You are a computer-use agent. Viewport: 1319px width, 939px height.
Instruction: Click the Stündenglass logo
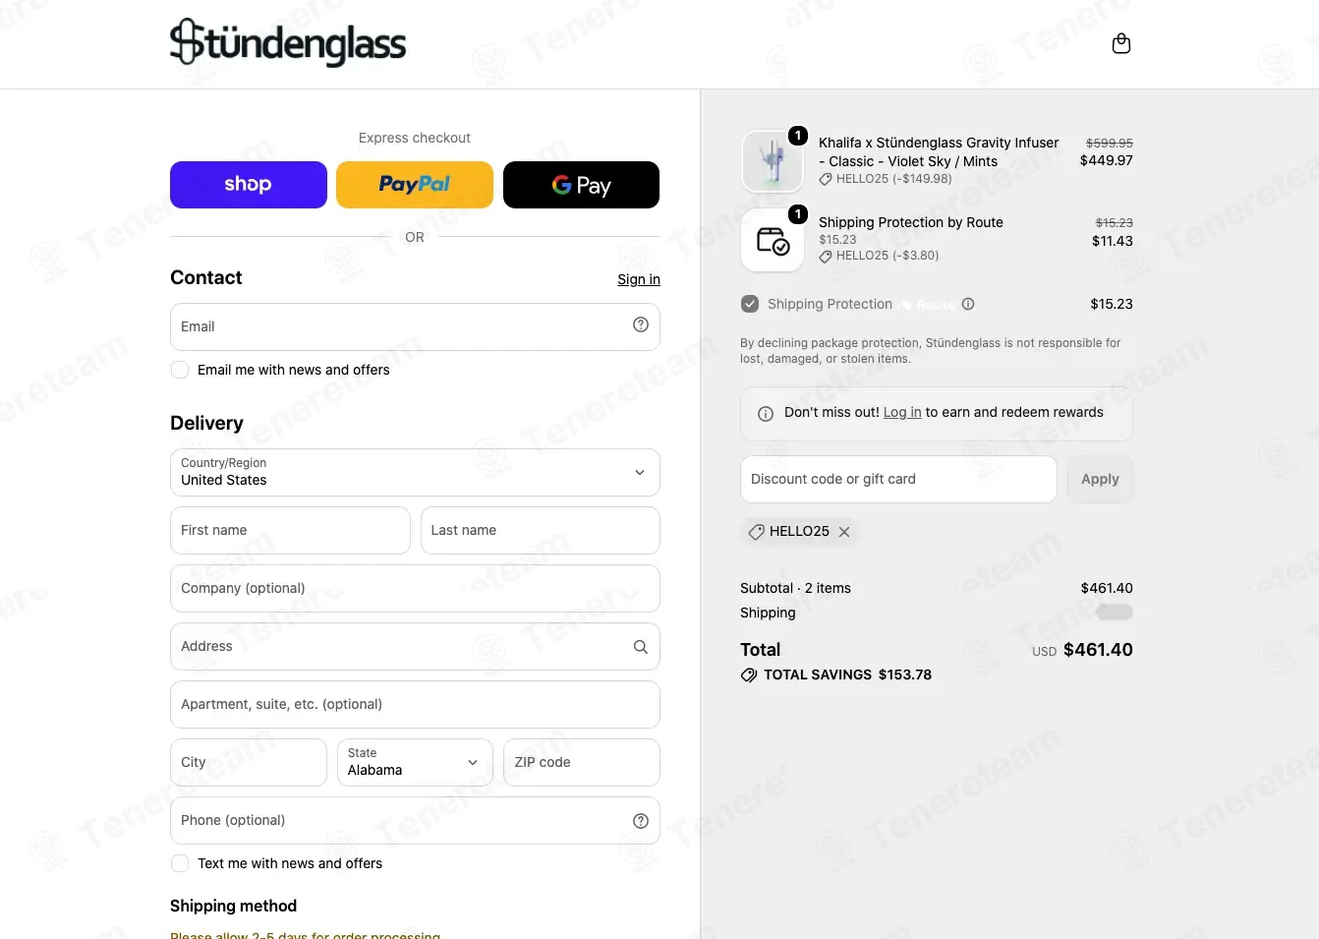click(288, 42)
